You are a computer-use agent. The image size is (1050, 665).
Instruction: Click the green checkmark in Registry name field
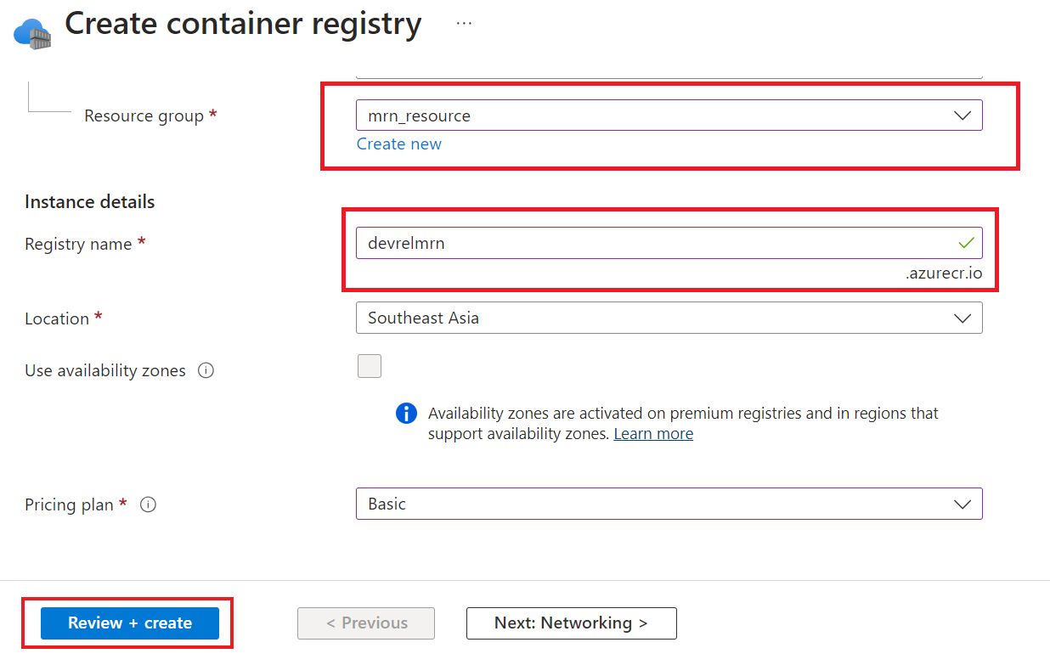click(965, 243)
